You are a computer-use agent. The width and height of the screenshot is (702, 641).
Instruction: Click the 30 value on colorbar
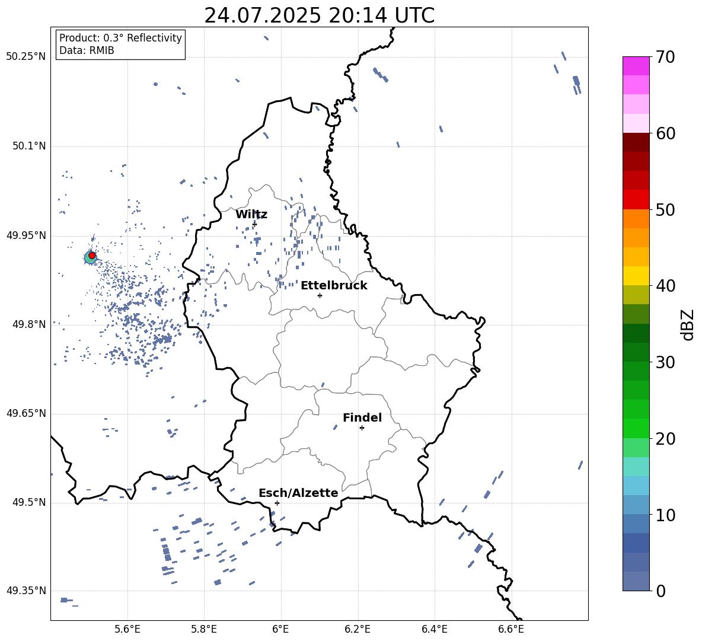665,362
